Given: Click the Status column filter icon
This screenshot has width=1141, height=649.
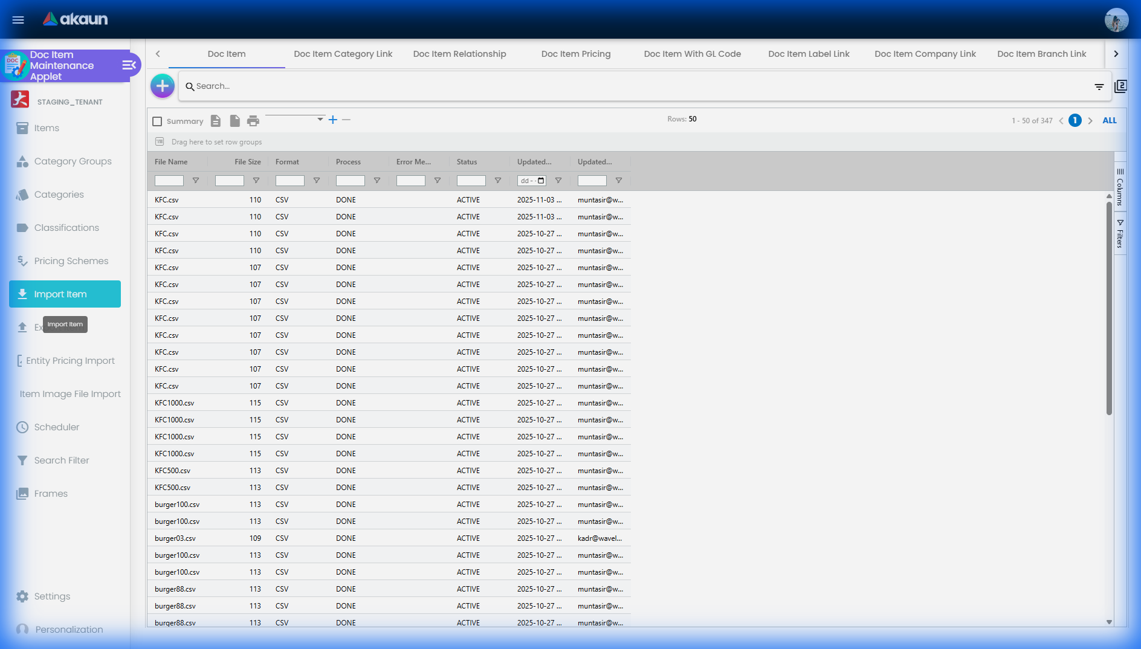Looking at the screenshot, I should pos(497,181).
